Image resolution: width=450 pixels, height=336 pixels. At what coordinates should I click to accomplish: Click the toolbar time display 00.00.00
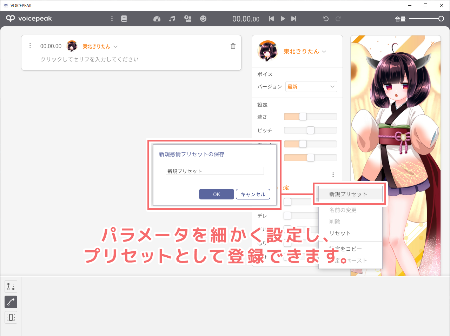[246, 19]
